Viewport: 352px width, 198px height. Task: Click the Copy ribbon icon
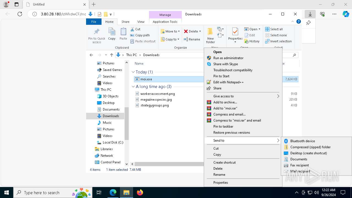112,34
